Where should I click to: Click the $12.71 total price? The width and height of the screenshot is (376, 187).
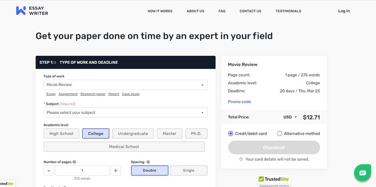point(311,117)
